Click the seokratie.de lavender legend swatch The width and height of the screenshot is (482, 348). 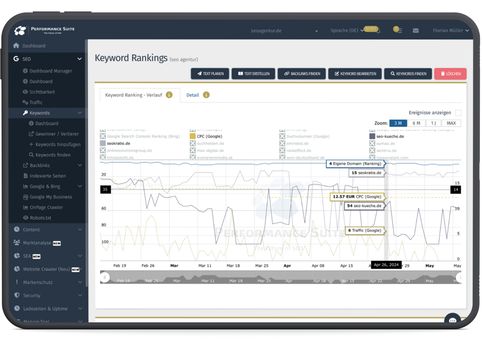click(102, 143)
